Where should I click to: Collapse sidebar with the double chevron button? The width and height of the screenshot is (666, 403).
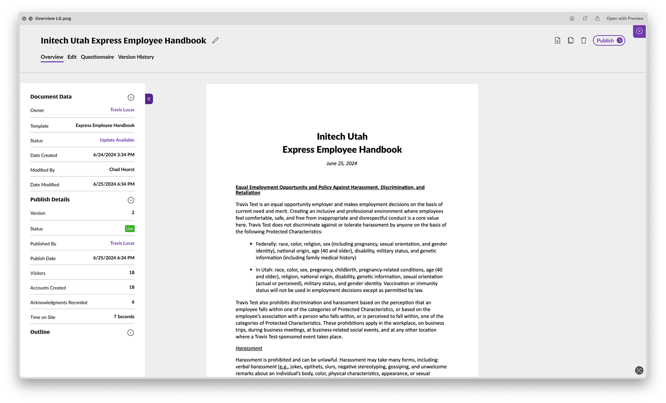click(149, 99)
